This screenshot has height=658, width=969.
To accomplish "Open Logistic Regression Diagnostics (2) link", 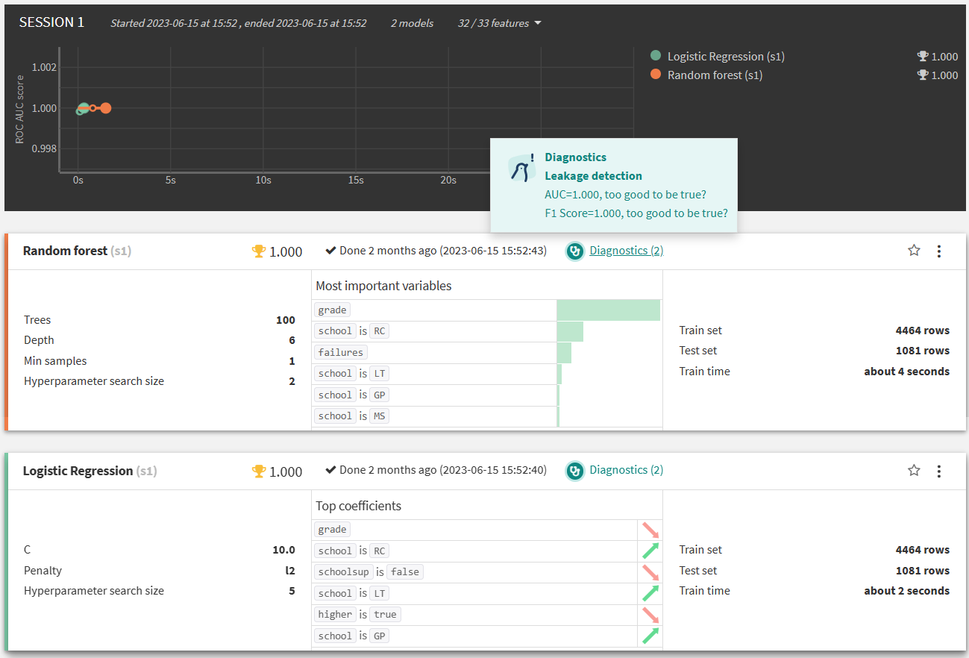I will [626, 470].
